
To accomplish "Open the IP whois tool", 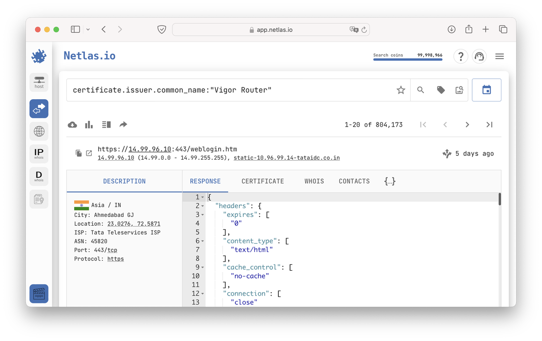I will point(39,153).
